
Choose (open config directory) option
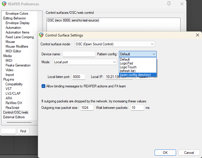pos(138,75)
